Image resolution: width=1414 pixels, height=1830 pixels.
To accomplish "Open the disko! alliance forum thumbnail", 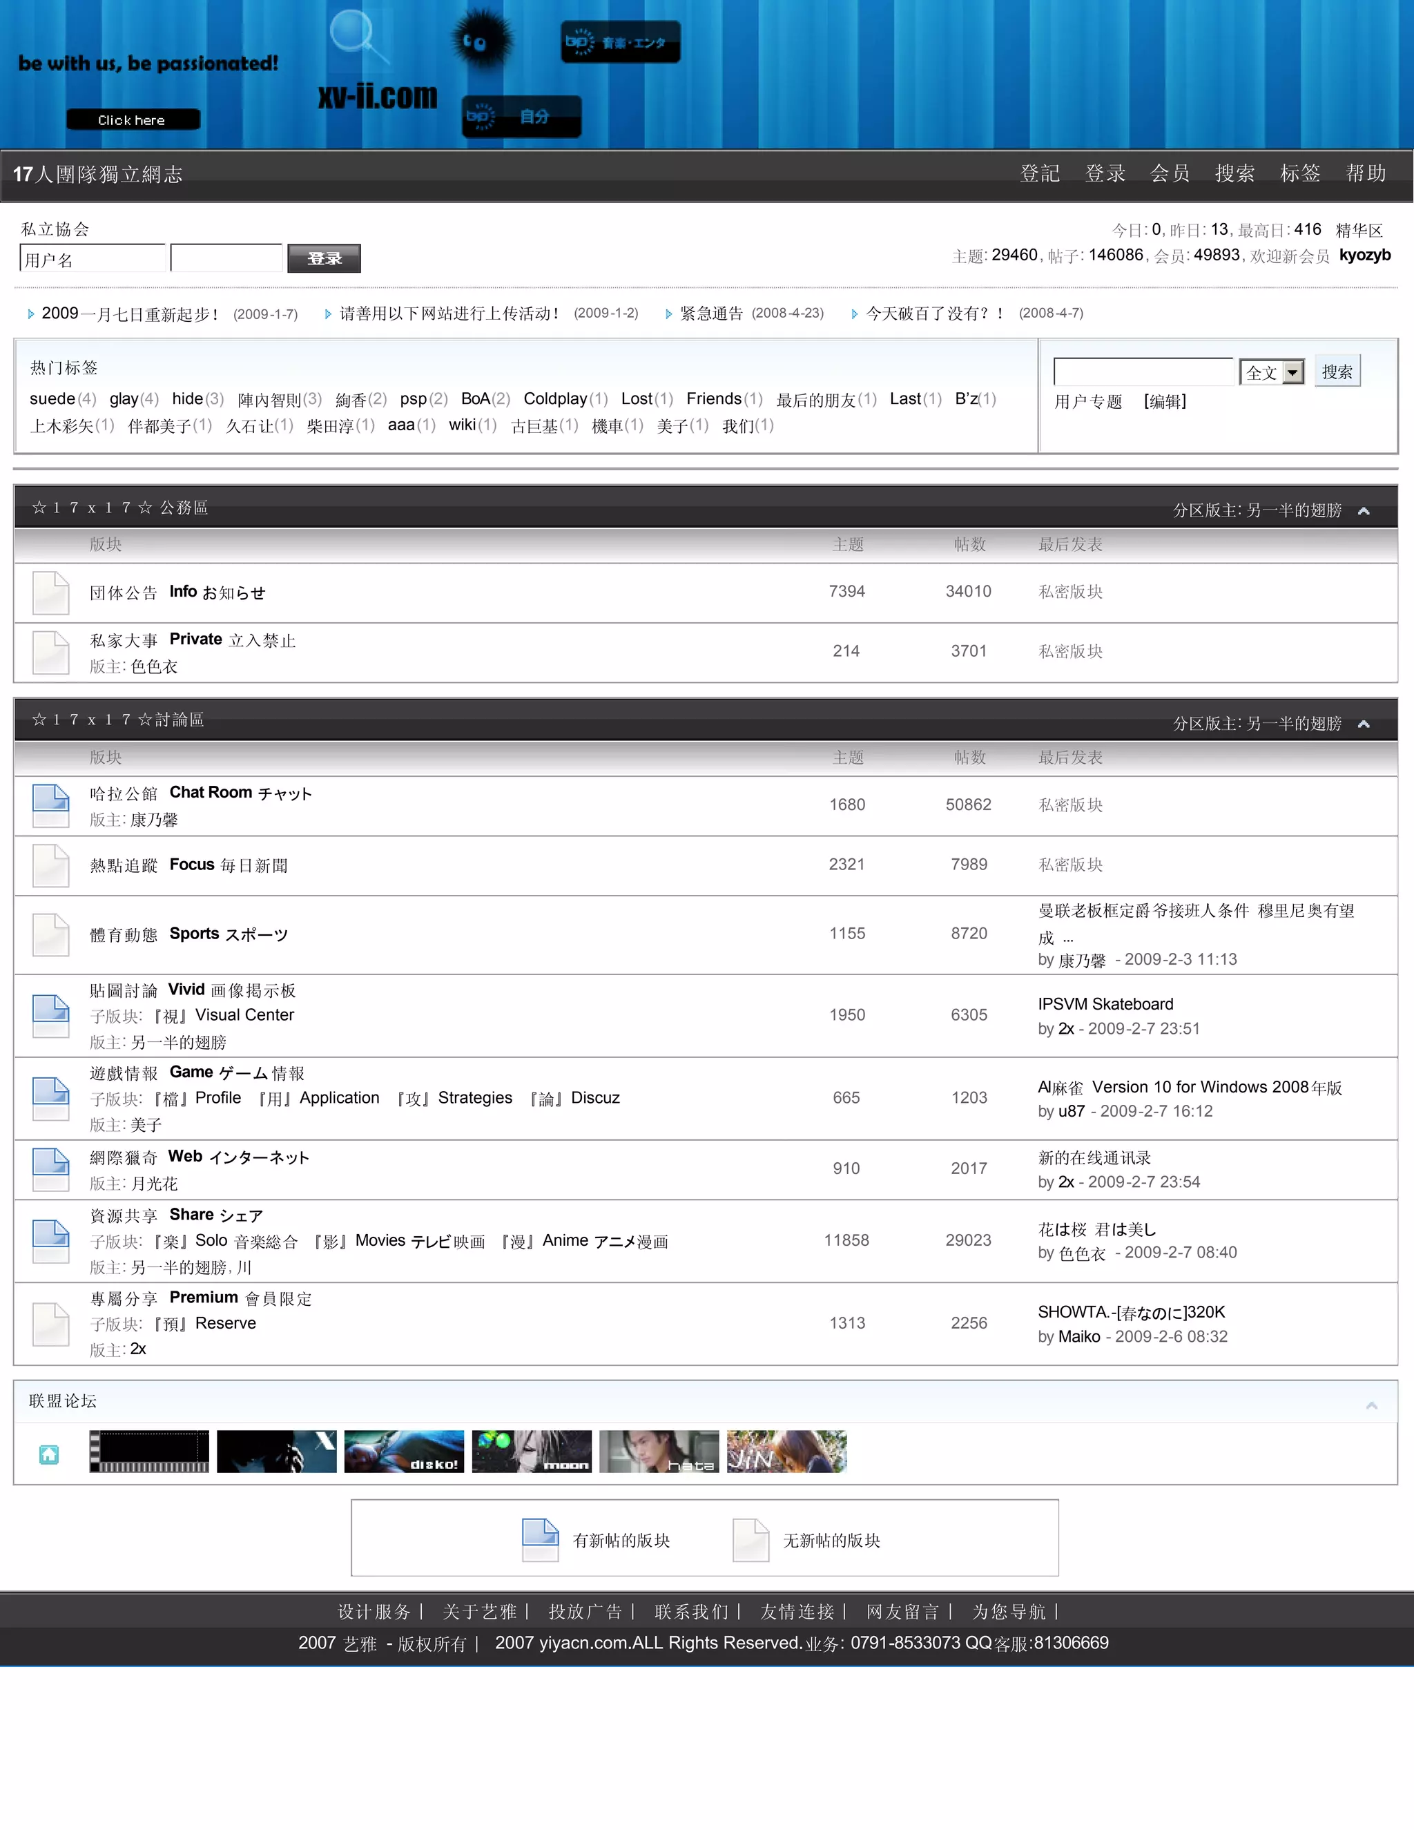I will [404, 1452].
